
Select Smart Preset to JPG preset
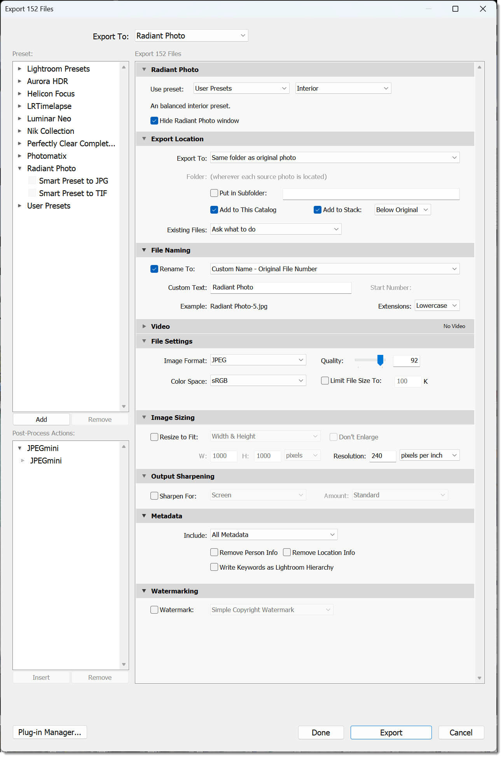[73, 181]
